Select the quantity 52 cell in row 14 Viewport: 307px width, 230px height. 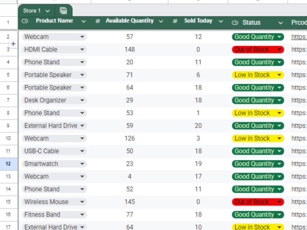(130, 189)
